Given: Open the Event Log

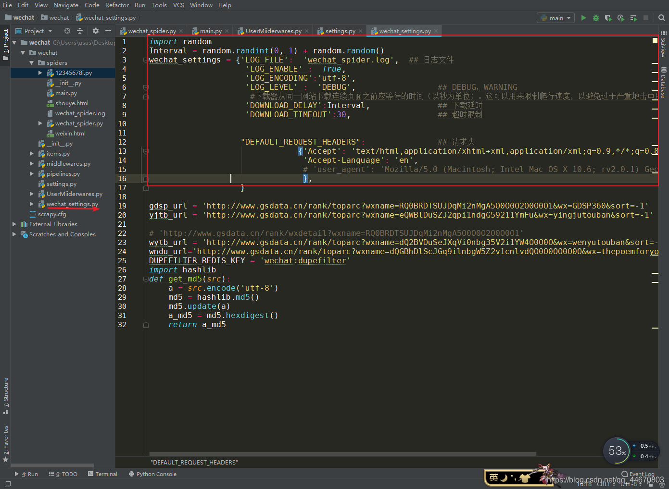Looking at the screenshot, I should (x=638, y=474).
